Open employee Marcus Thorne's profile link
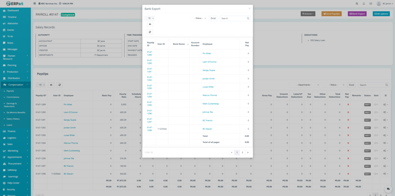The width and height of the screenshot is (395, 196). (209, 95)
